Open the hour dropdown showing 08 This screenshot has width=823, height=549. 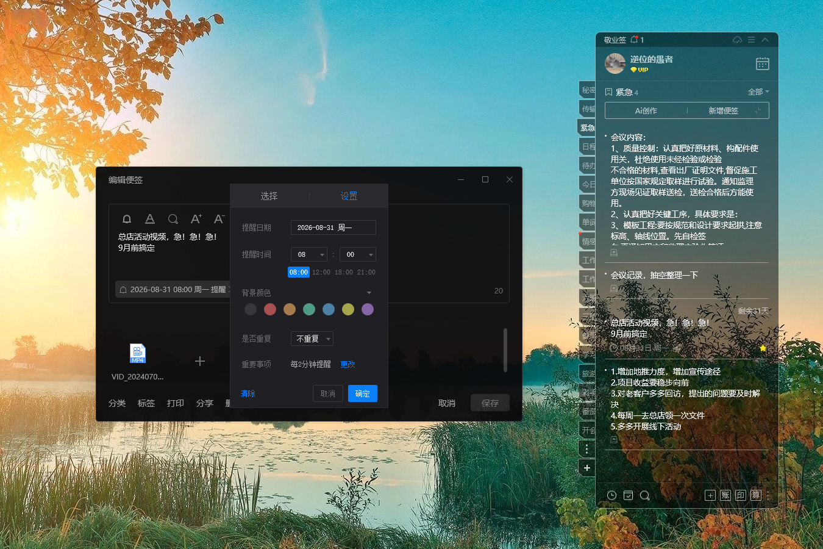(x=309, y=254)
